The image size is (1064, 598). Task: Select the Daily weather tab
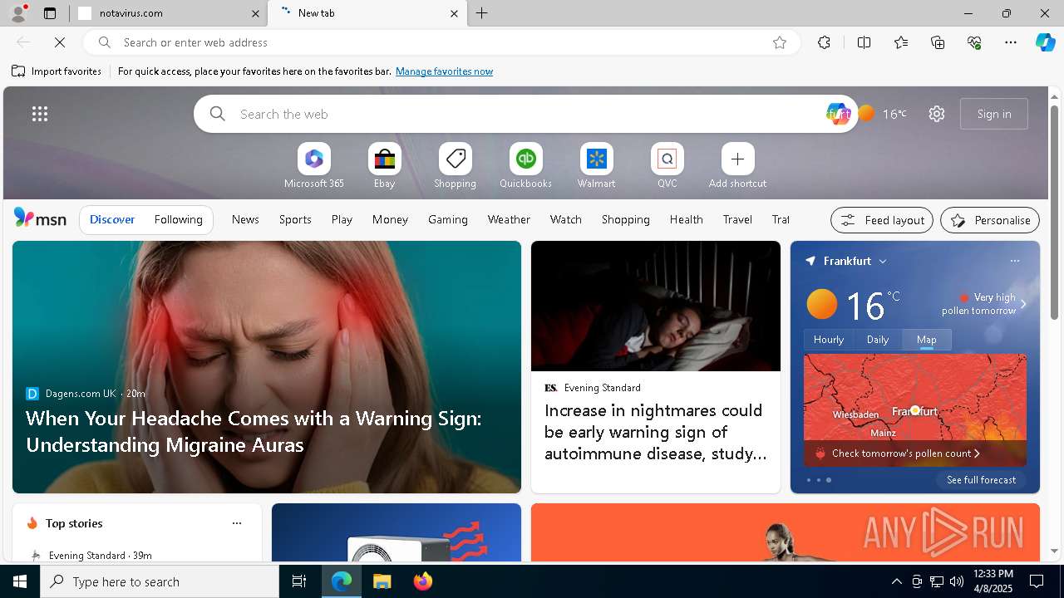click(878, 340)
